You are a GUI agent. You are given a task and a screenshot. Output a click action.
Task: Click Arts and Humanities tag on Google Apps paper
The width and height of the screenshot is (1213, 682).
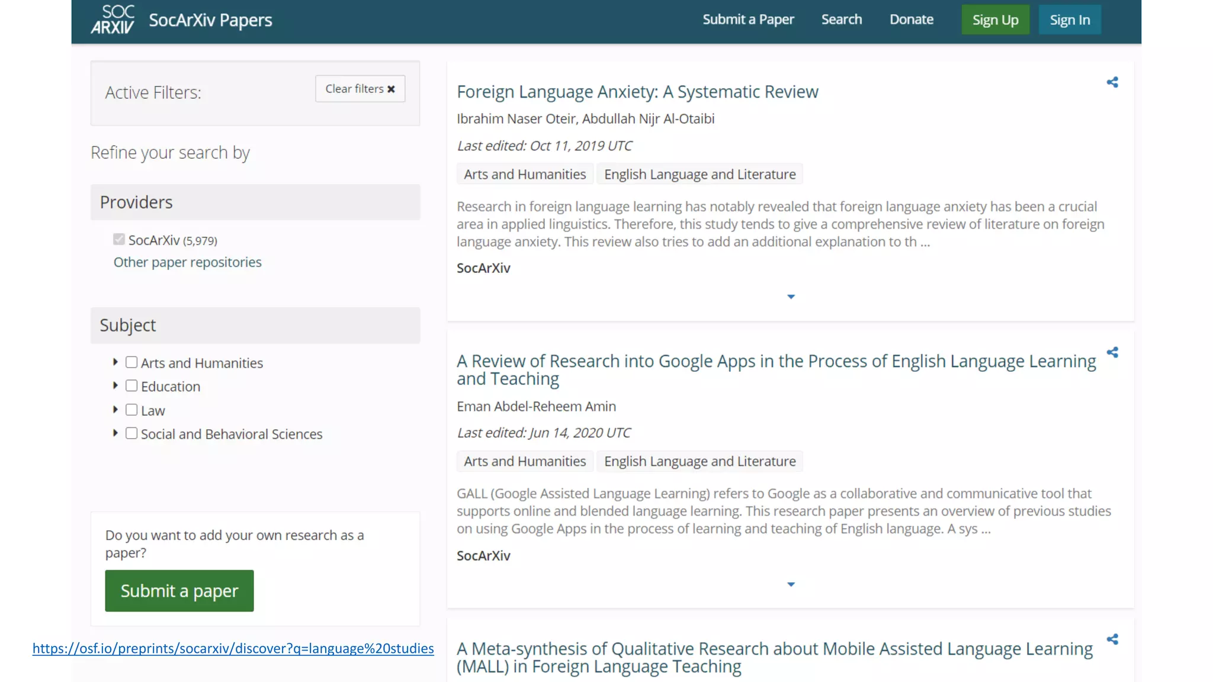pos(525,461)
